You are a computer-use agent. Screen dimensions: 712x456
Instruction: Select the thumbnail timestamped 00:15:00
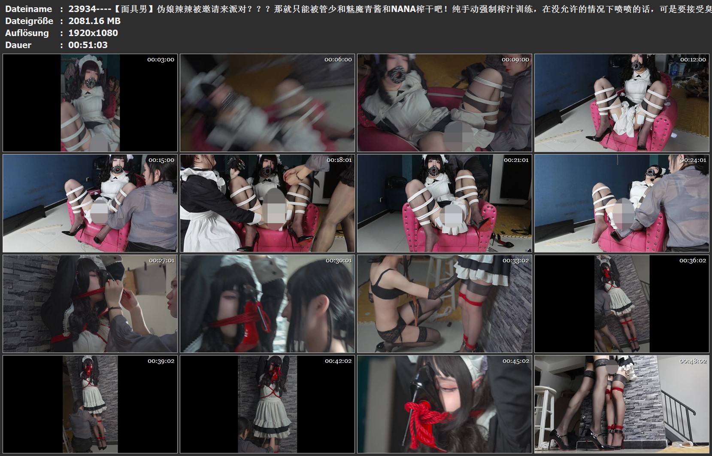(90, 203)
